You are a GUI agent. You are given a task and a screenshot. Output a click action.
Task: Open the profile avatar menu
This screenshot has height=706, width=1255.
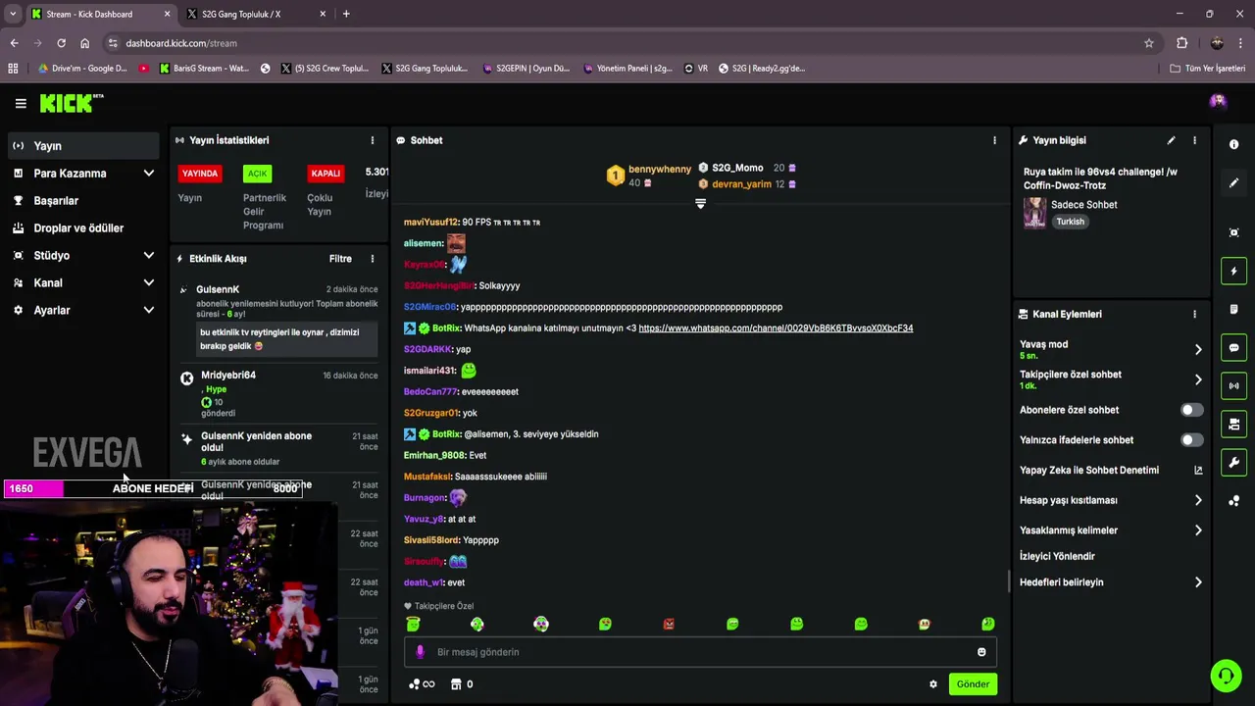tap(1218, 101)
